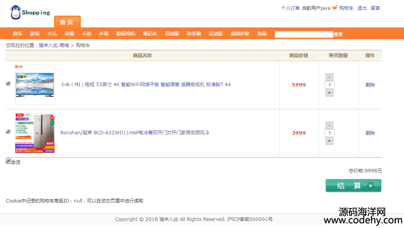Screen dimensions: 404x228
Task: Open the 羽绒服 category
Action: point(172,34)
